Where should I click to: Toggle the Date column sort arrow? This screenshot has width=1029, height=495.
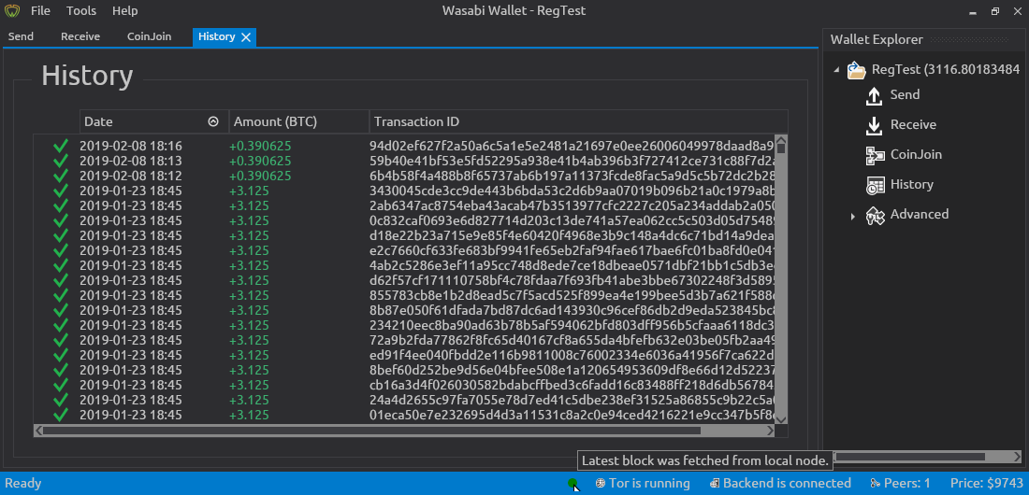212,121
